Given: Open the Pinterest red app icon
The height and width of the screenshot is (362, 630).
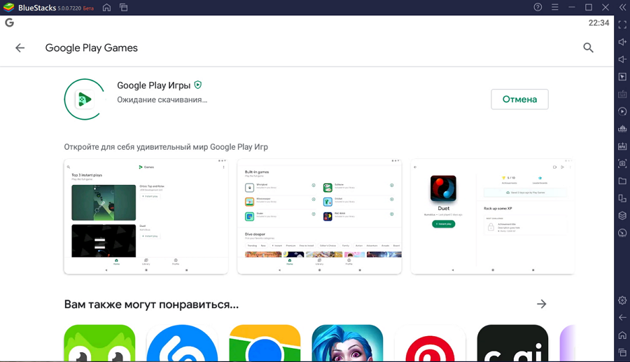Looking at the screenshot, I should coord(430,343).
